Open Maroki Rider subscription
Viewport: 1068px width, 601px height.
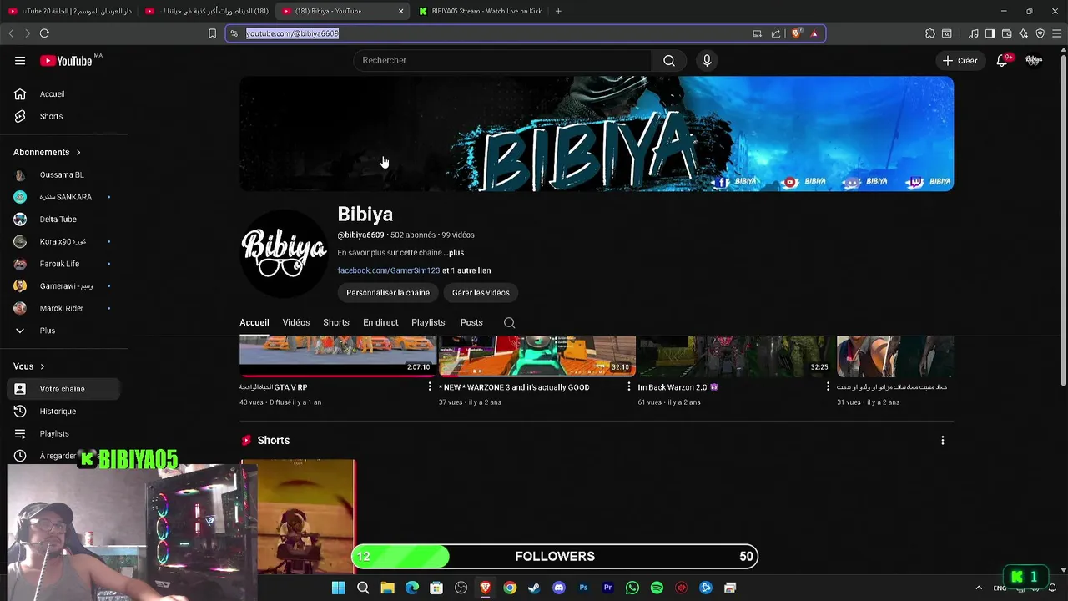click(x=65, y=308)
